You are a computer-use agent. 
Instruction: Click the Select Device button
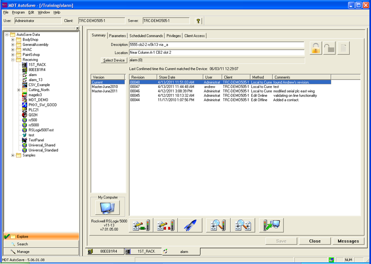[114, 60]
